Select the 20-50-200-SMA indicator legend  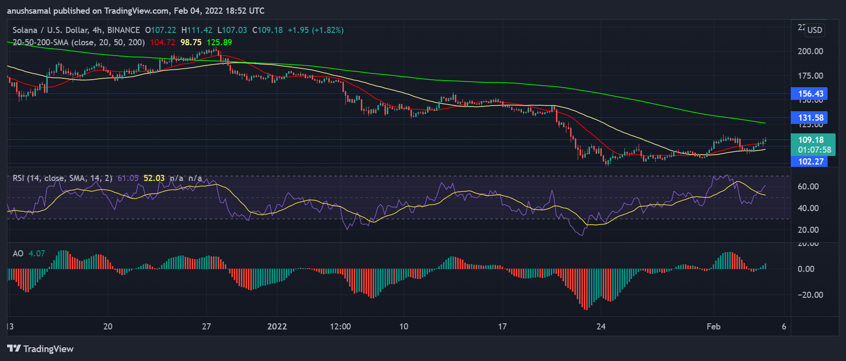coord(78,42)
